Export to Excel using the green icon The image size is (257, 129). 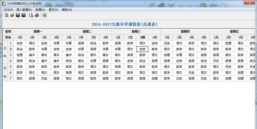45,15
